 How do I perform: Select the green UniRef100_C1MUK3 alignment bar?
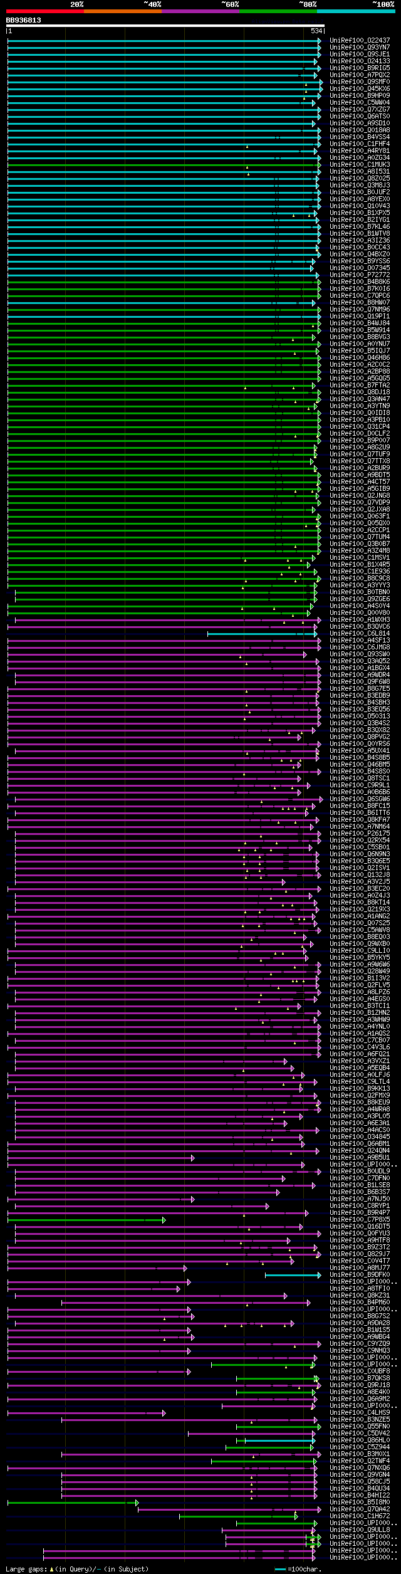163,165
